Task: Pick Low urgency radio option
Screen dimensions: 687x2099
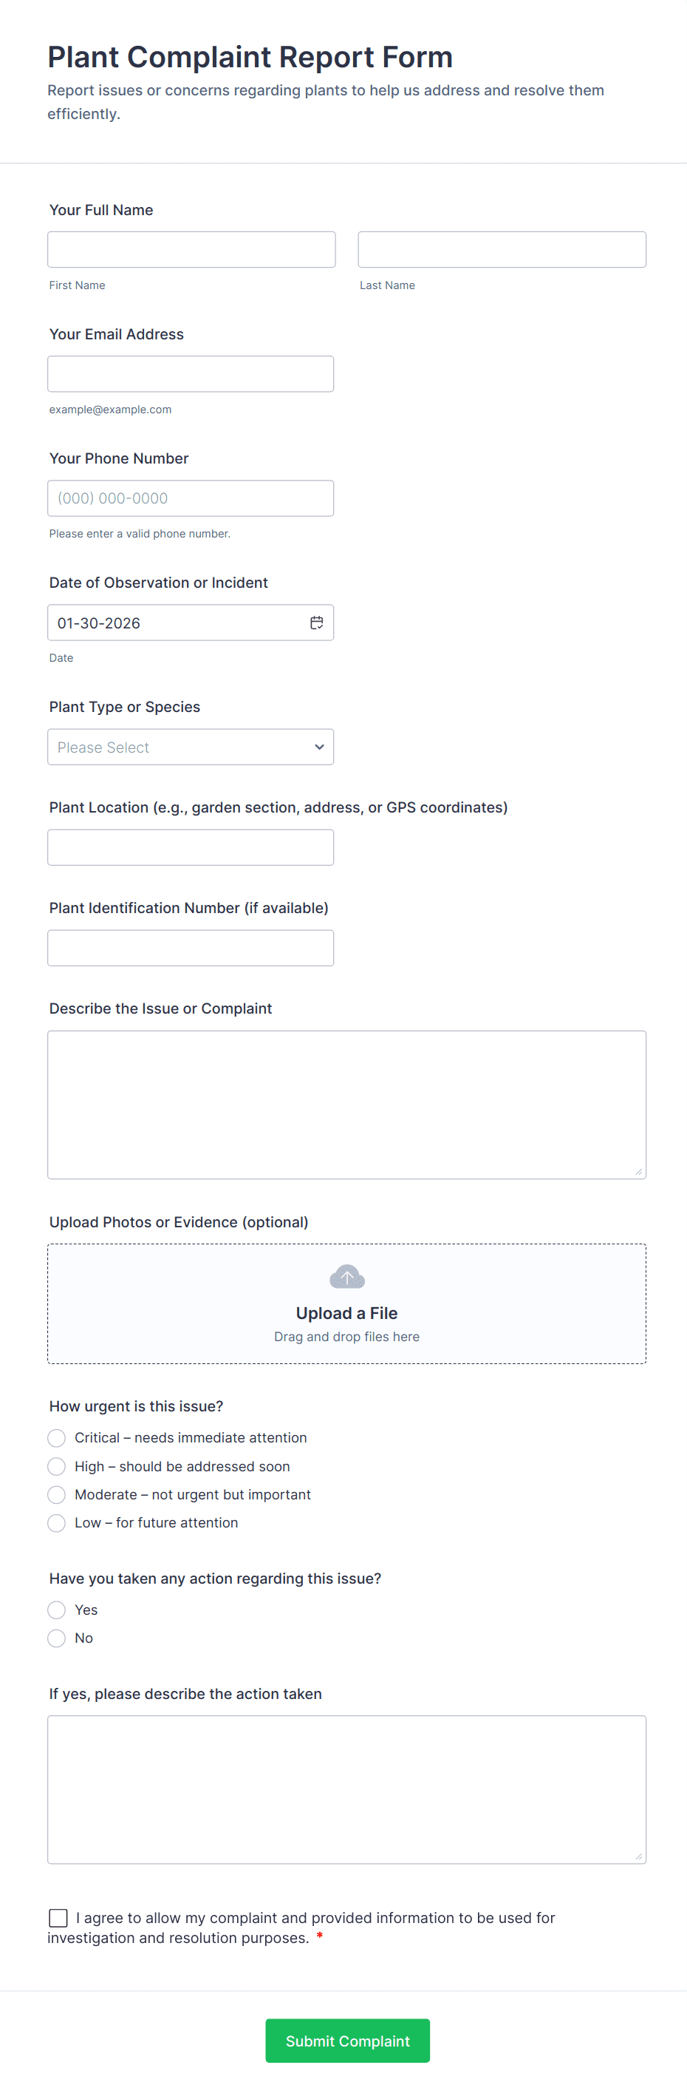Action: [x=57, y=1523]
